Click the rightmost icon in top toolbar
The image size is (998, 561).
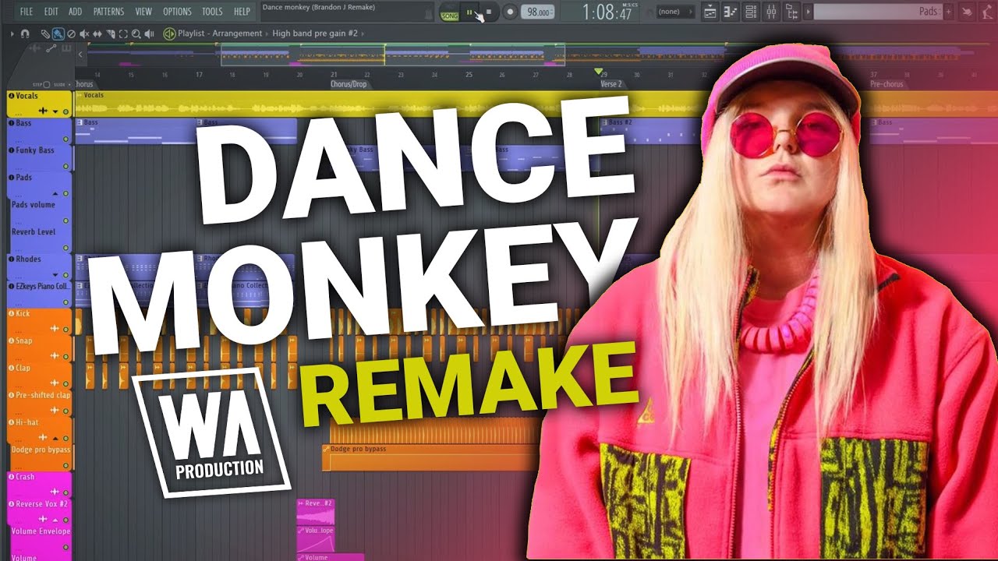[987, 12]
